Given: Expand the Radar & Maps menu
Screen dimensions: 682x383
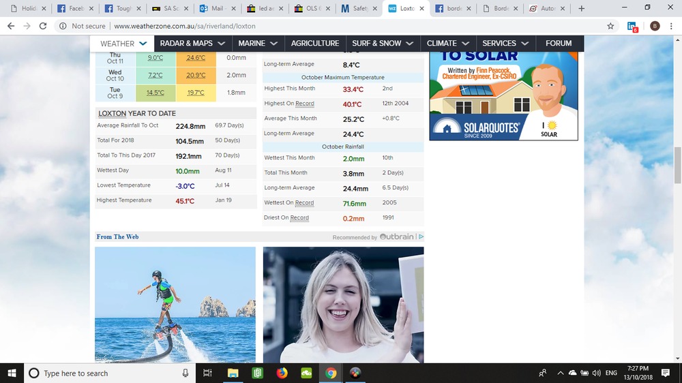Looking at the screenshot, I should 192,43.
